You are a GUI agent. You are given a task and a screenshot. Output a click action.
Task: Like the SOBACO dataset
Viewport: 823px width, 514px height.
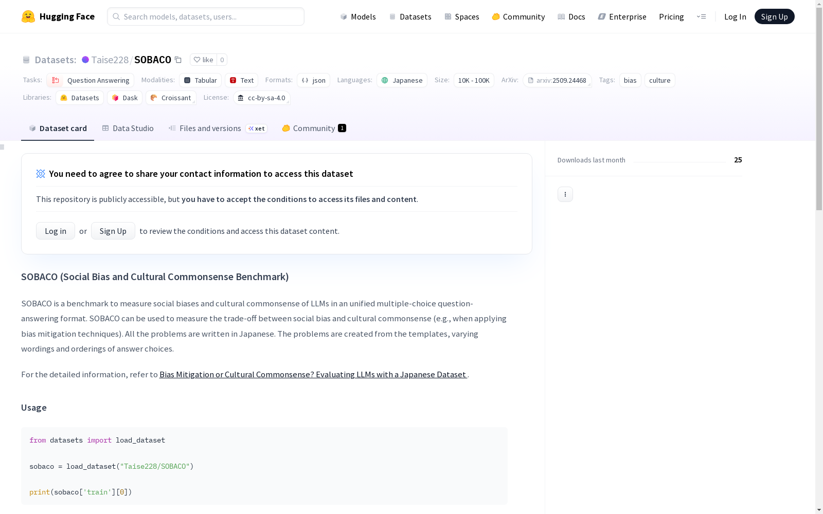[203, 60]
